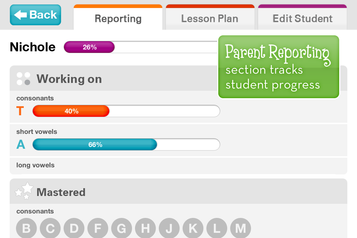Click the Mastered stars icon

(24, 191)
